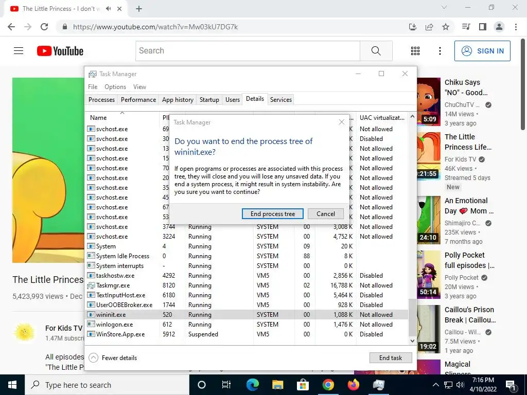This screenshot has height=395, width=527.
Task: Open YouTube settings three-dot icon
Action: tap(440, 51)
